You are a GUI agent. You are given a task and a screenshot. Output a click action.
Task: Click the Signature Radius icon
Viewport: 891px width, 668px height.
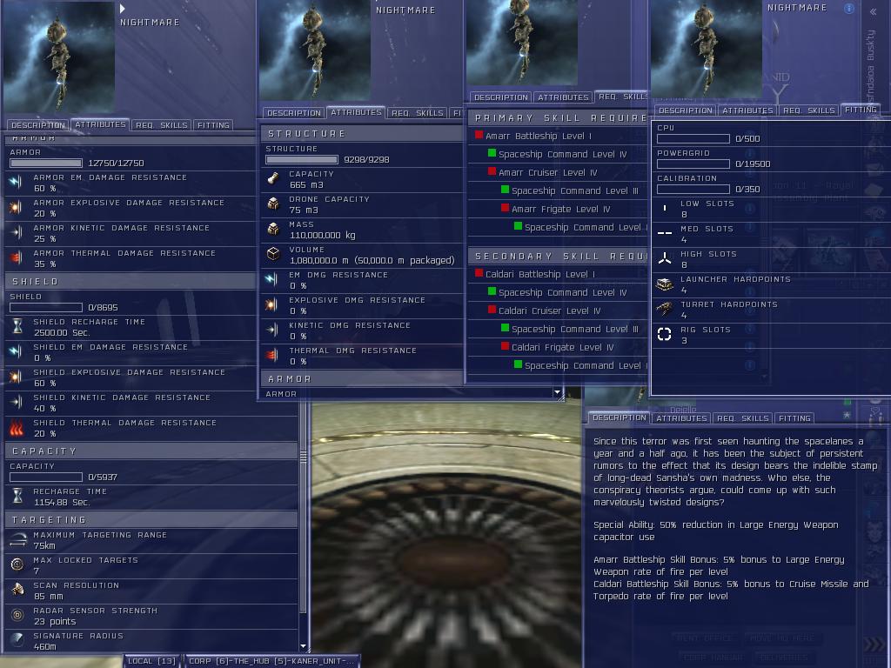coord(17,640)
